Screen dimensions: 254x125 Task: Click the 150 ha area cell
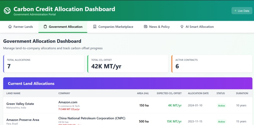tap(144, 106)
